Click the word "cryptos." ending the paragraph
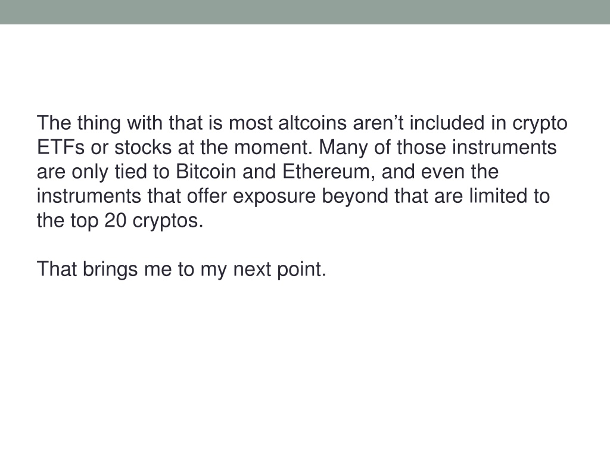 pyautogui.click(x=168, y=221)
